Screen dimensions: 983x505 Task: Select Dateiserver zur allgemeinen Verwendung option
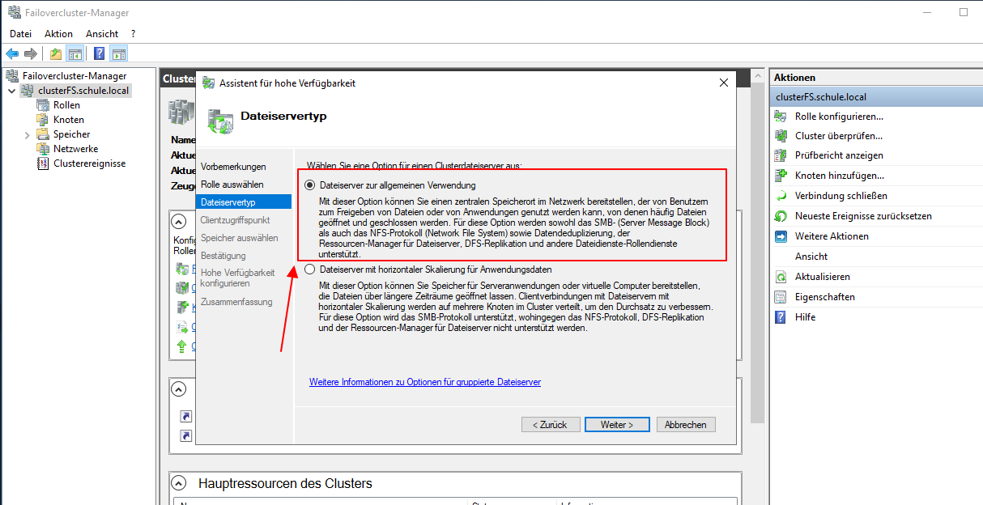(x=310, y=185)
